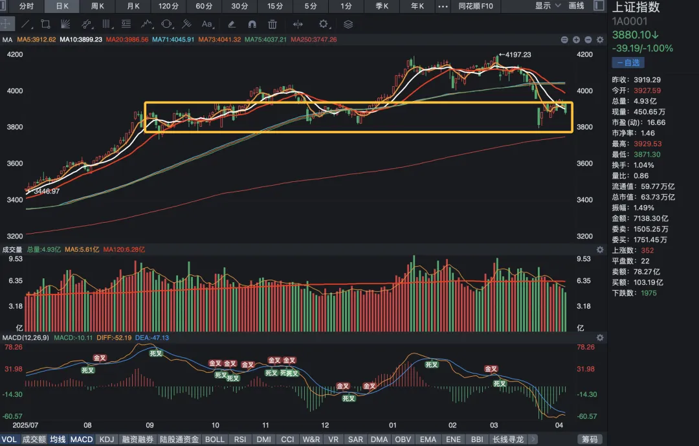The width and height of the screenshot is (699, 446).
Task: Click the trash icon to delete drawings
Action: pyautogui.click(x=272, y=24)
